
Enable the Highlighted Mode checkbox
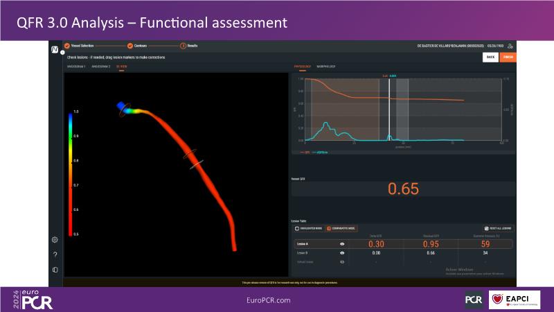coord(297,227)
